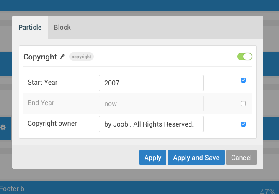Viewport: 279px width, 194px height.
Task: Click the gray copyright type badge
Action: tap(81, 57)
